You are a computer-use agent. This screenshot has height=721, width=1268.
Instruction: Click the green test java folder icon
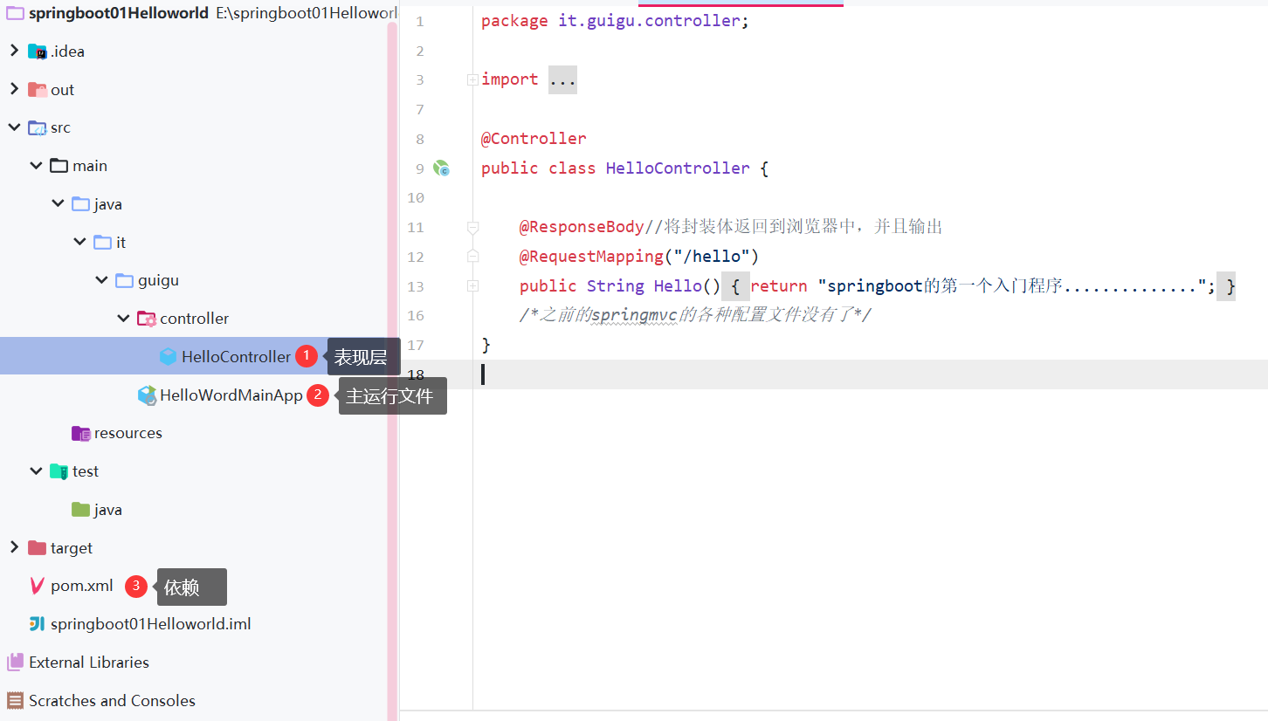[80, 509]
